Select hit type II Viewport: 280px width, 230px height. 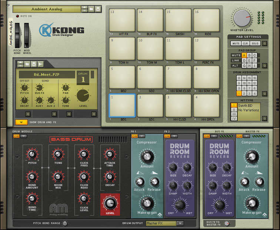pos(234,110)
